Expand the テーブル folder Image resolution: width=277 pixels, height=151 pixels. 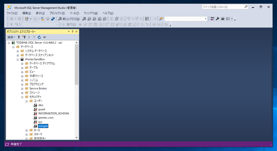22,68
